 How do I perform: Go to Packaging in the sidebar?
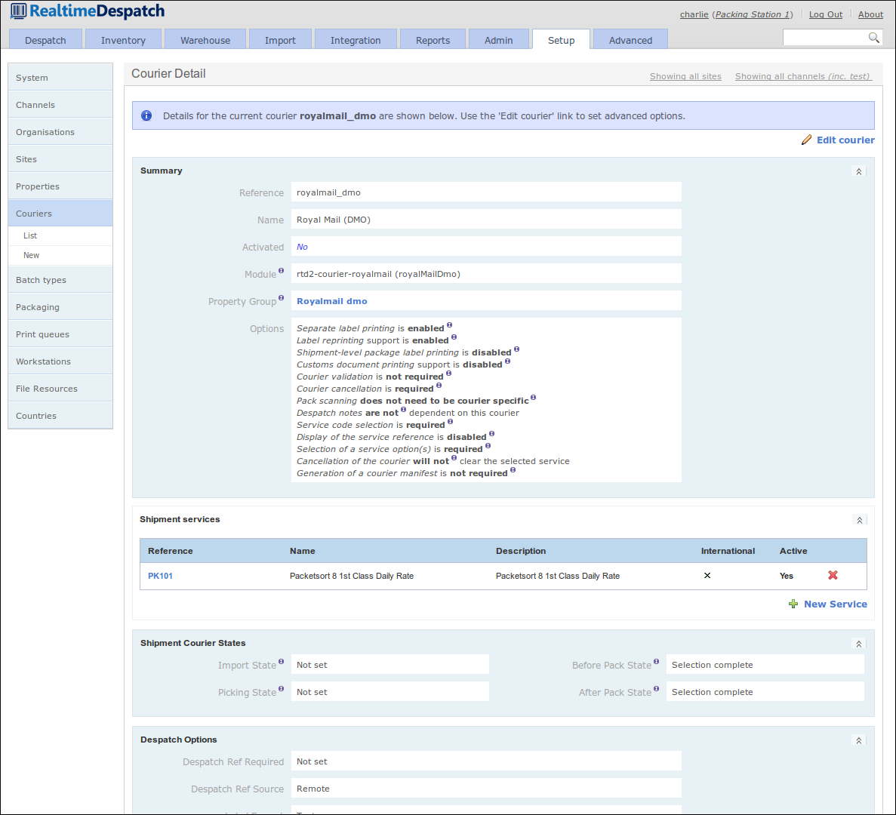pos(60,306)
